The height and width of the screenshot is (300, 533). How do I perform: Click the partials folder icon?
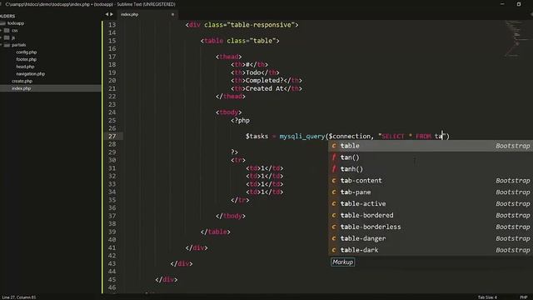tap(7, 45)
